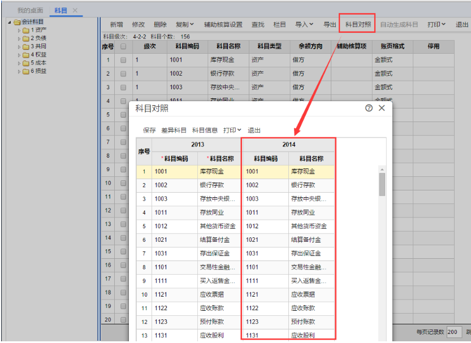Expand the 5 成本 tree node

coord(19,63)
